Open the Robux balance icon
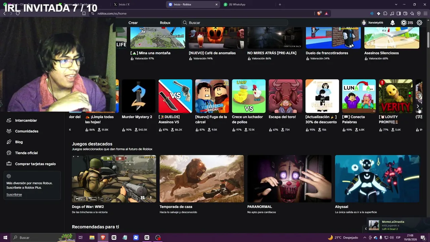The image size is (430, 242). pos(403,23)
